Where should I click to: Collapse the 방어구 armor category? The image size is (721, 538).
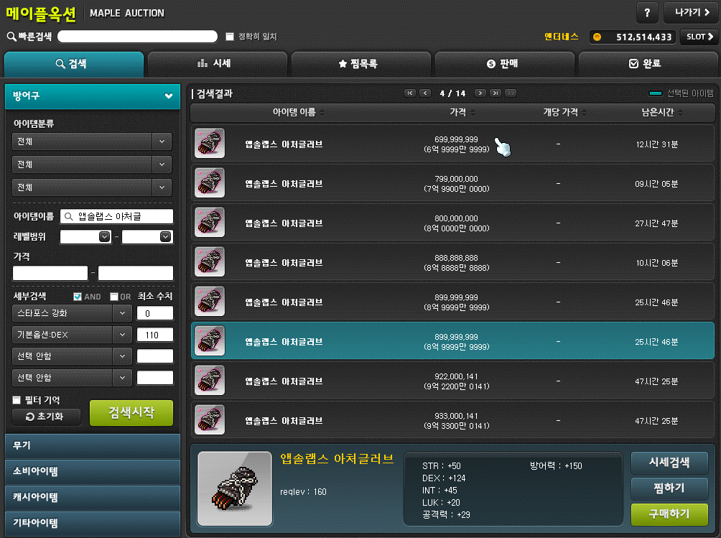(x=93, y=96)
